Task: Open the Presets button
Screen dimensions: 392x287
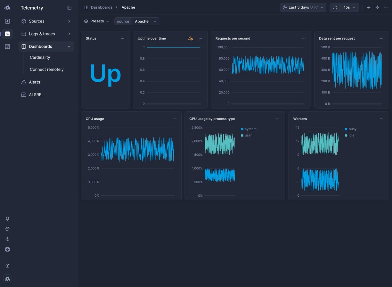Action: 97,21
